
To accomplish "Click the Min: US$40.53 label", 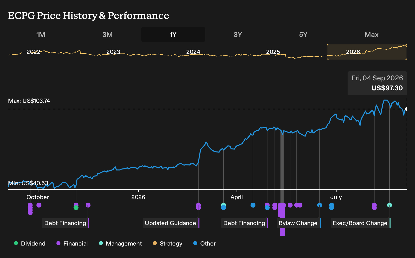I will (x=28, y=183).
